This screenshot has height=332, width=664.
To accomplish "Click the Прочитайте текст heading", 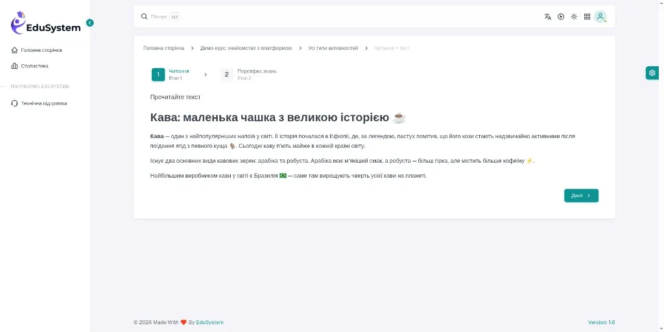I will (175, 97).
